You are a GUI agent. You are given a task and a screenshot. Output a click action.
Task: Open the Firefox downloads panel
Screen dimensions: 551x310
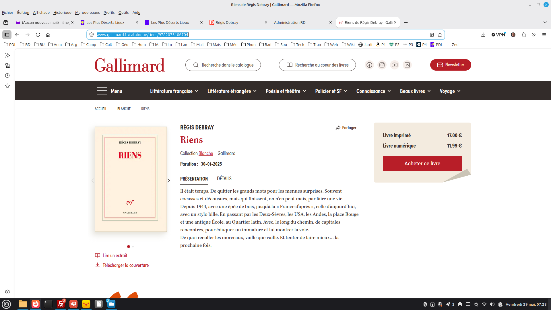tap(483, 35)
